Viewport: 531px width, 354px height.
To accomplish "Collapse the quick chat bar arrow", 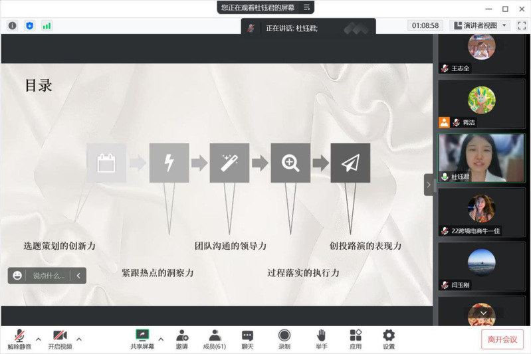I will click(78, 276).
